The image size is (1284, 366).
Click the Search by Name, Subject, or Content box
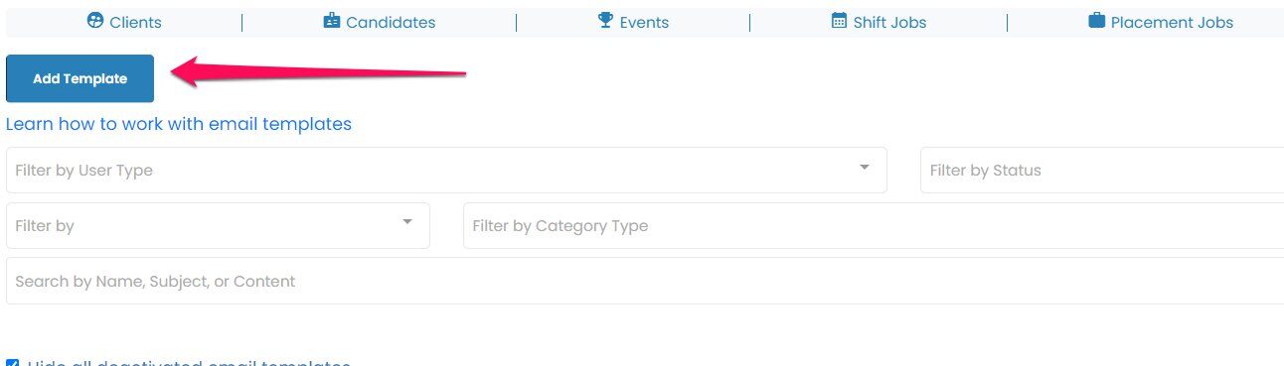[645, 281]
